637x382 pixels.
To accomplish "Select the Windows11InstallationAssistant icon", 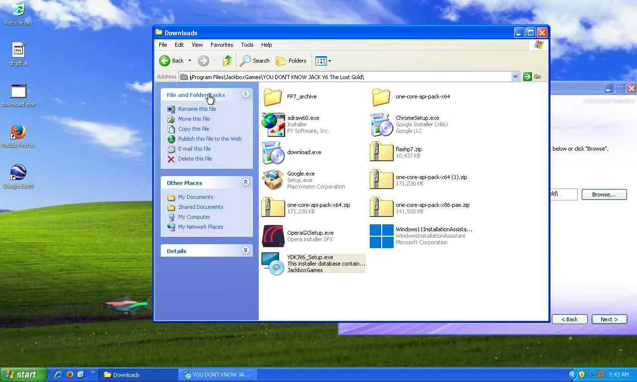I will 381,236.
